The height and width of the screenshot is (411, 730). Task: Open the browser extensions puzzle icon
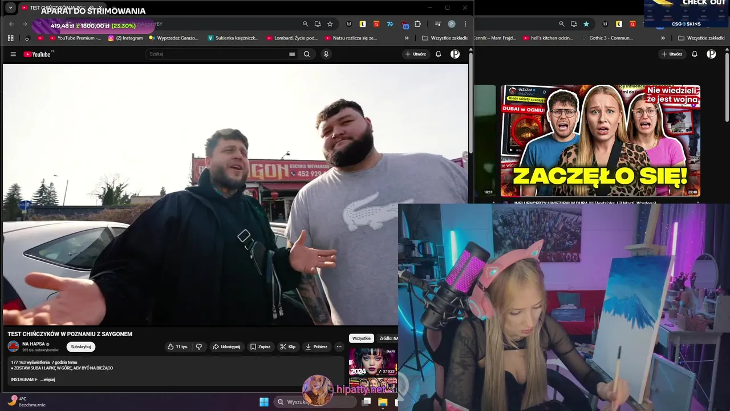(417, 24)
